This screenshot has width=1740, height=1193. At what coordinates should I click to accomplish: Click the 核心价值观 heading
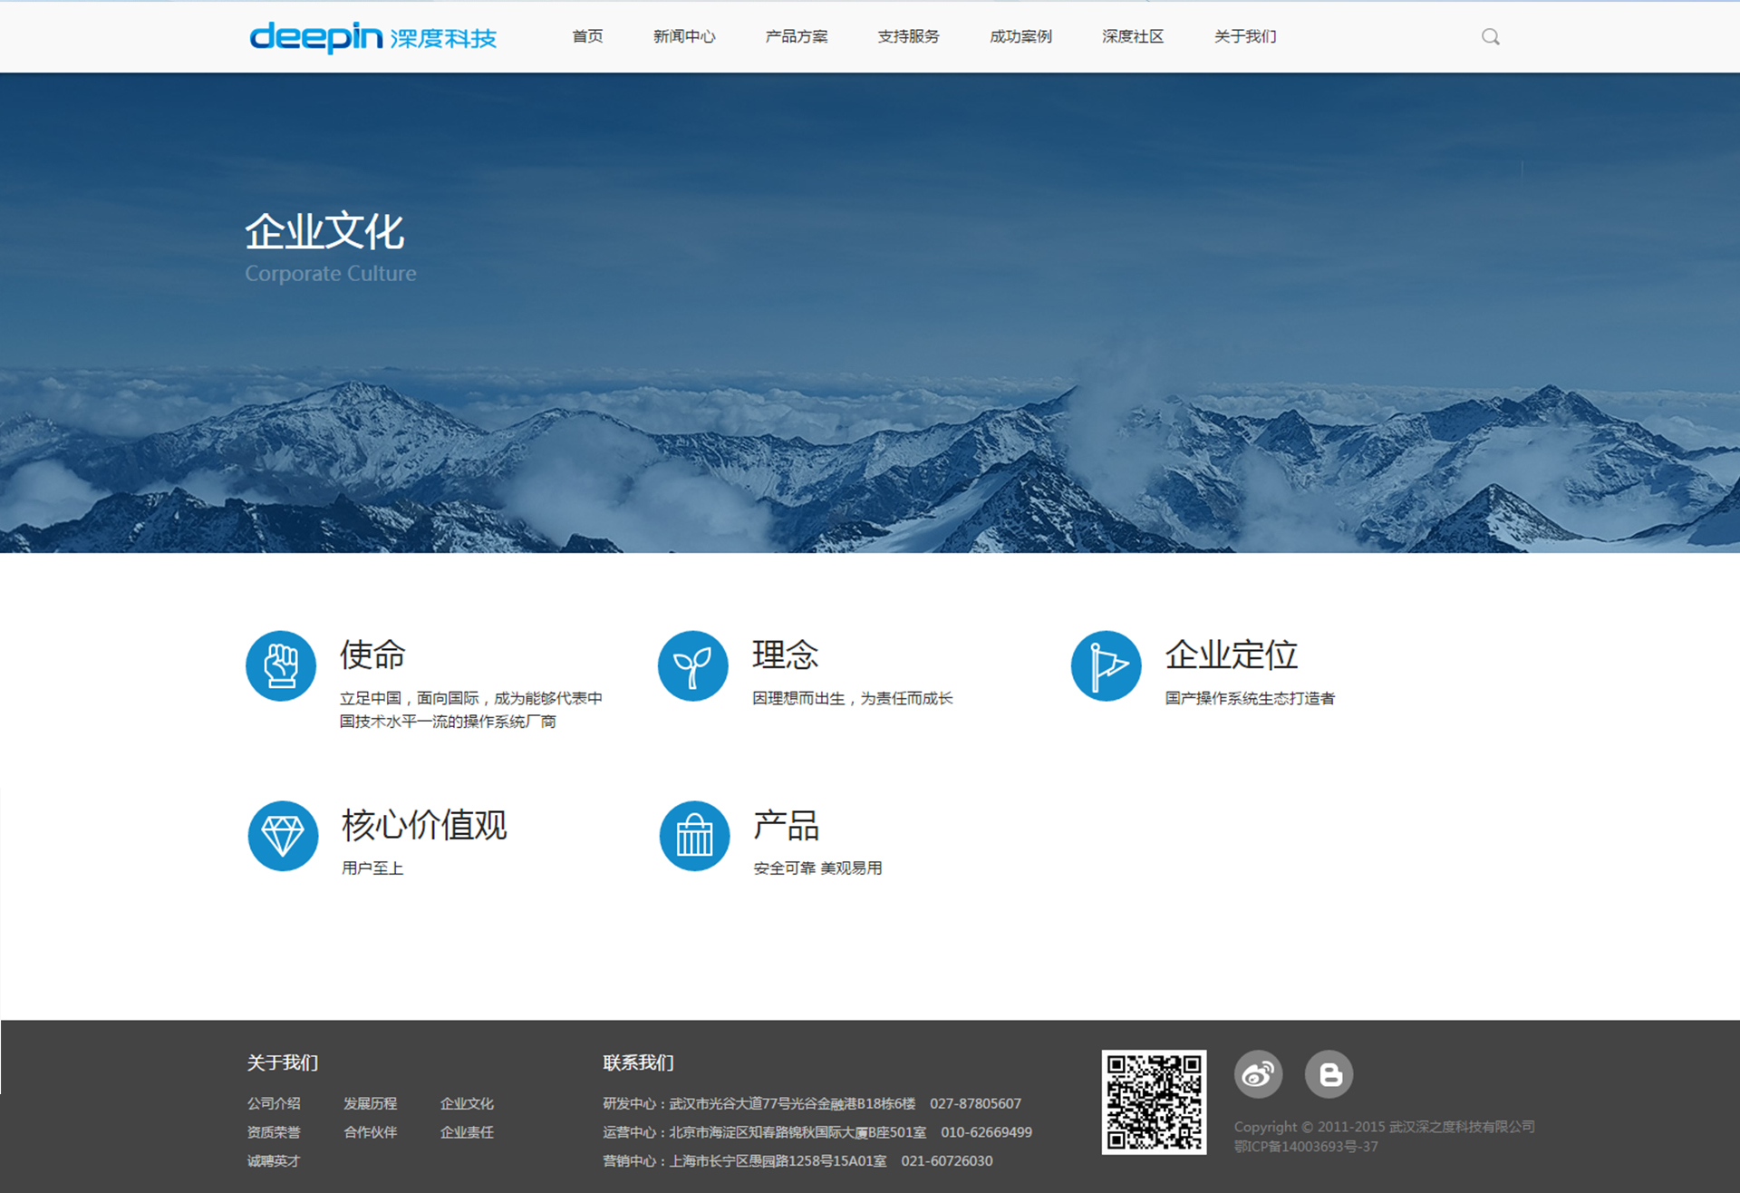(x=424, y=825)
